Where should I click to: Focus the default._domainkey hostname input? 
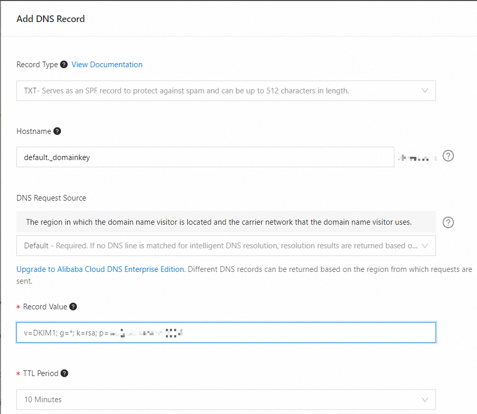pos(205,157)
